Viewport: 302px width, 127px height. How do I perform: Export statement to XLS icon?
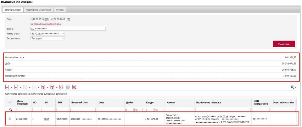point(16,87)
